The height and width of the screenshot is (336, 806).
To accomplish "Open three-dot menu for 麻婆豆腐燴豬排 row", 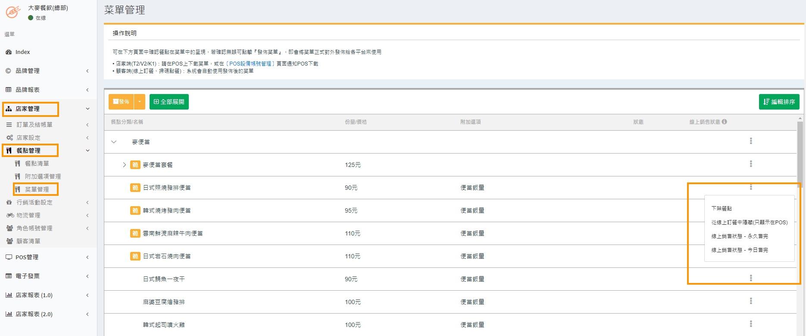I will coord(750,301).
